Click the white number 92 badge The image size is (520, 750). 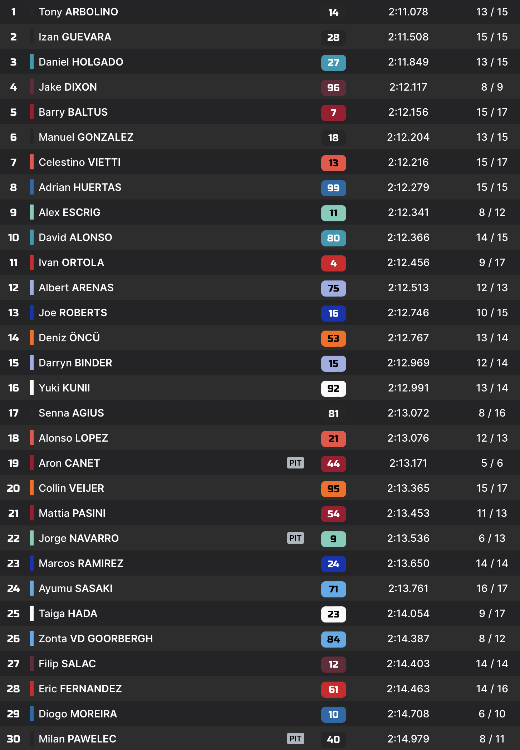[333, 388]
